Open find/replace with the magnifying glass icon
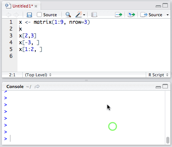 click(x=68, y=15)
